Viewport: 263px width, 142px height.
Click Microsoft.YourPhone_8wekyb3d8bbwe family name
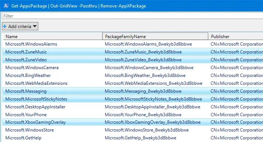click(x=143, y=115)
